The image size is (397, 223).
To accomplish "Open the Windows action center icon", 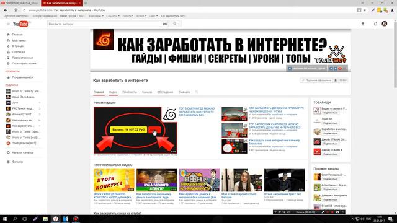I will pos(391,219).
